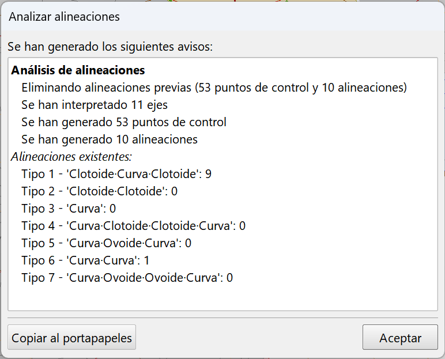Click the '(53 puntos de control y 10 alineaciones)' text
Screen dimensions: 445x359
pyautogui.click(x=301, y=88)
